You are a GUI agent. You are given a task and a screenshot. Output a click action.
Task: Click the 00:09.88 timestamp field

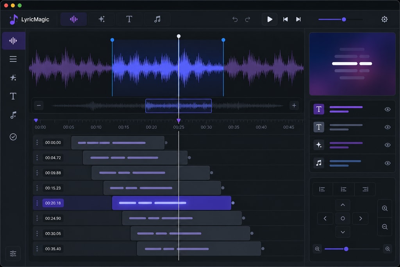(53, 173)
